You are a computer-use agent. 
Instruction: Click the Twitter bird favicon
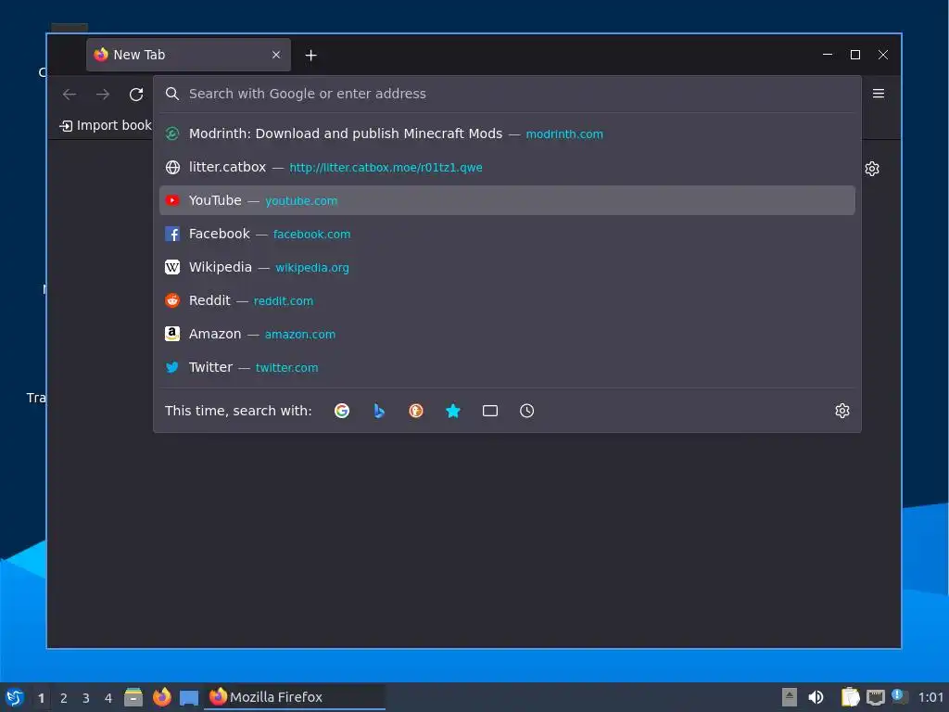172,367
